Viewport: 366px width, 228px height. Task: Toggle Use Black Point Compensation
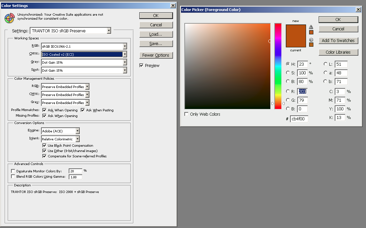(44, 145)
